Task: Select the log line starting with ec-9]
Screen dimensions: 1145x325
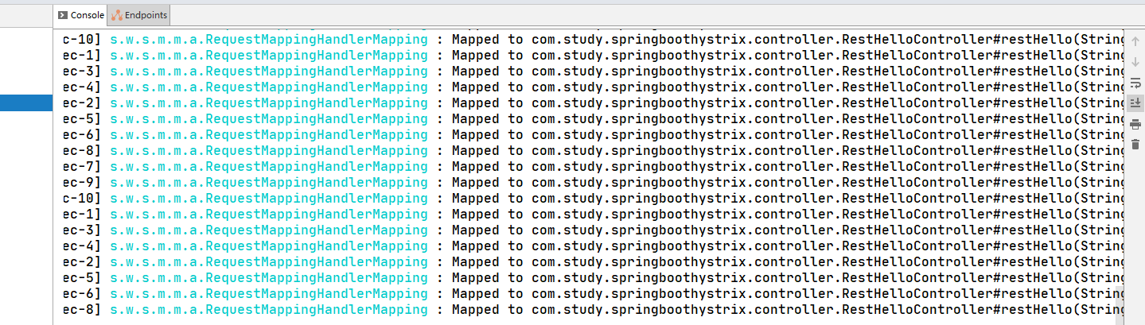Action: pyautogui.click(x=593, y=183)
